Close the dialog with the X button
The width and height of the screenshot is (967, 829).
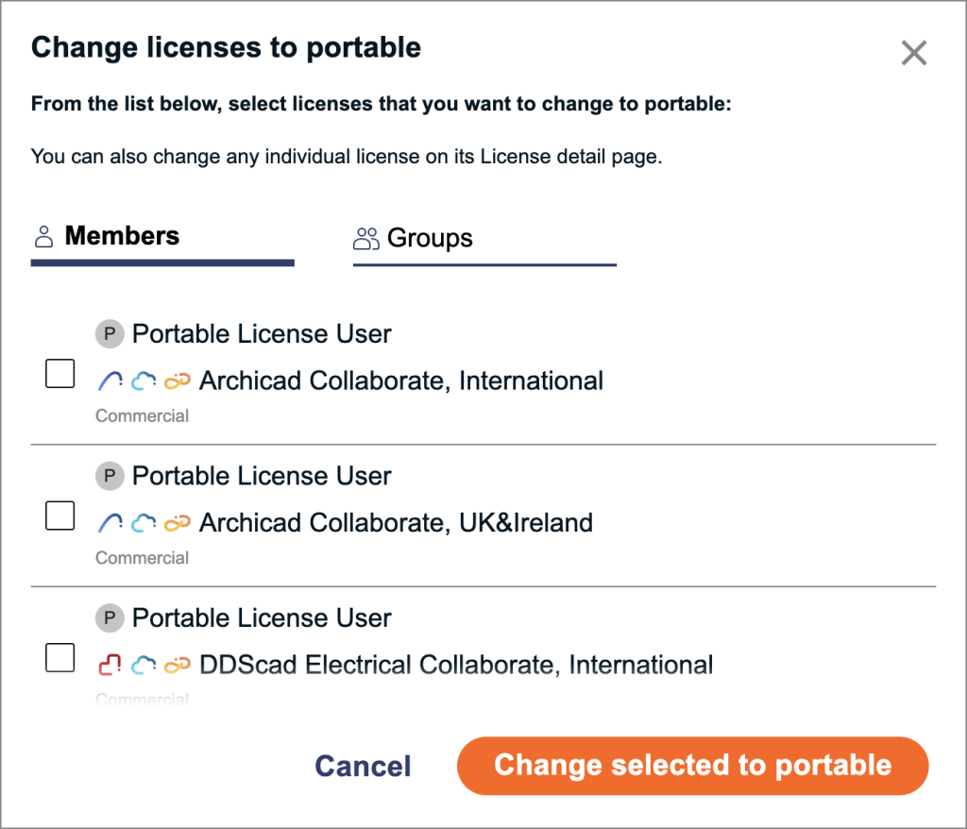click(x=913, y=53)
